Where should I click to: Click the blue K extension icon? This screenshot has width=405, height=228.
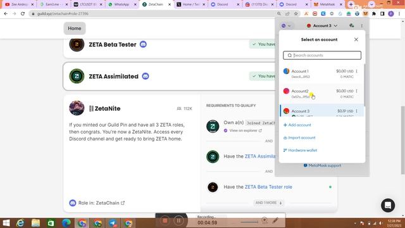pyautogui.click(x=323, y=14)
